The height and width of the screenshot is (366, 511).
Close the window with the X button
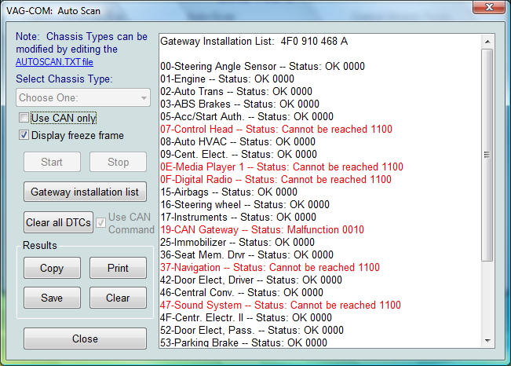click(x=489, y=7)
